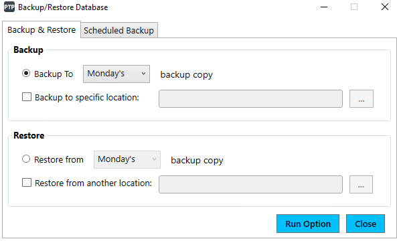The image size is (397, 241).
Task: Click the PTP application icon in title bar
Action: coord(9,7)
